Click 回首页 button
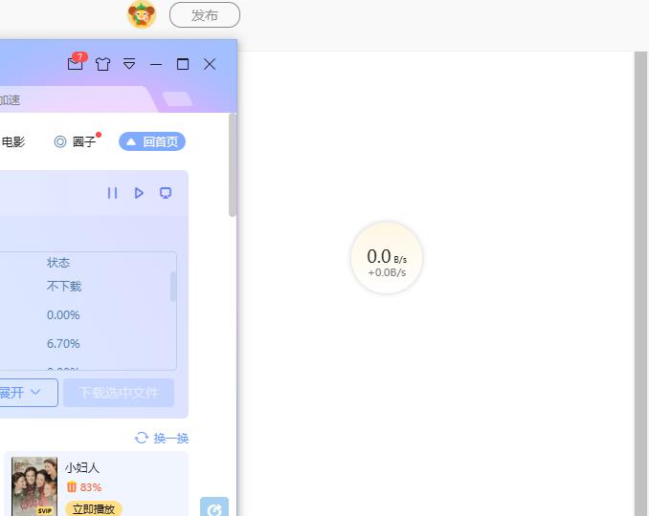 click(152, 141)
